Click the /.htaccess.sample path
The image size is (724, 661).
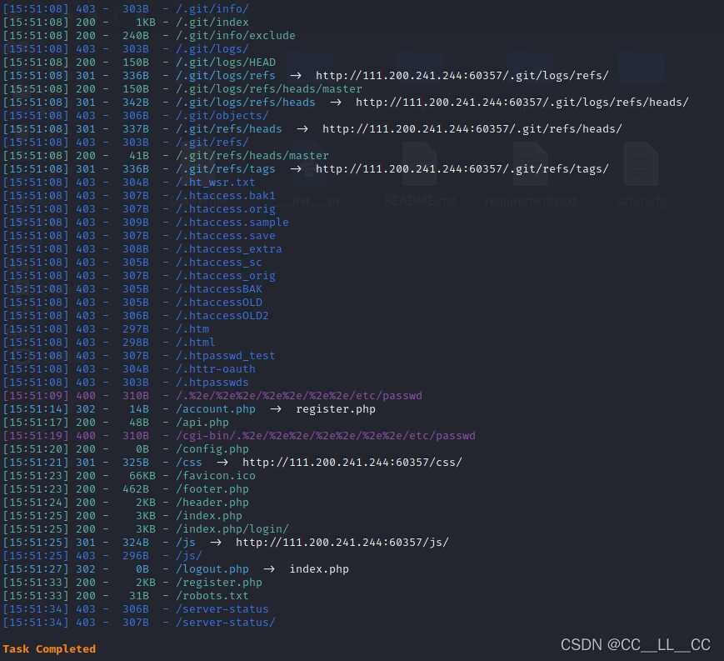(232, 223)
